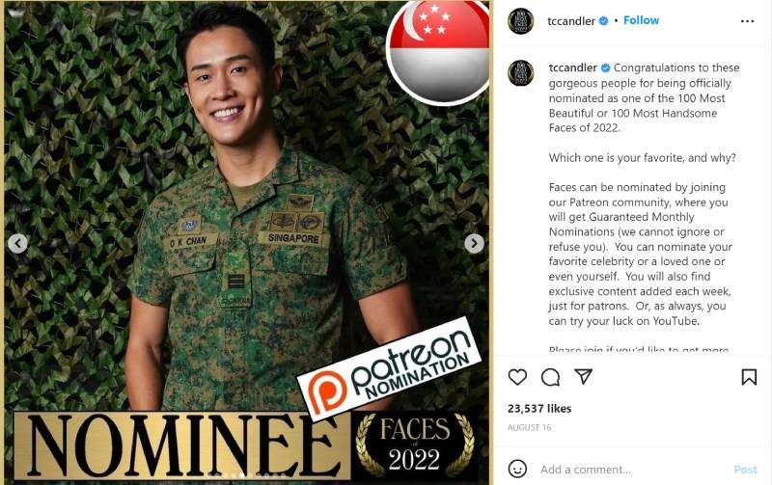Screen dimensions: 772x485
Task: Submit comment with the Post button
Action: tap(745, 470)
